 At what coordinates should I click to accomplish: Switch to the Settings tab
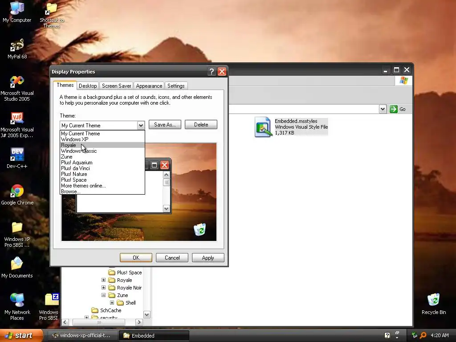[176, 86]
